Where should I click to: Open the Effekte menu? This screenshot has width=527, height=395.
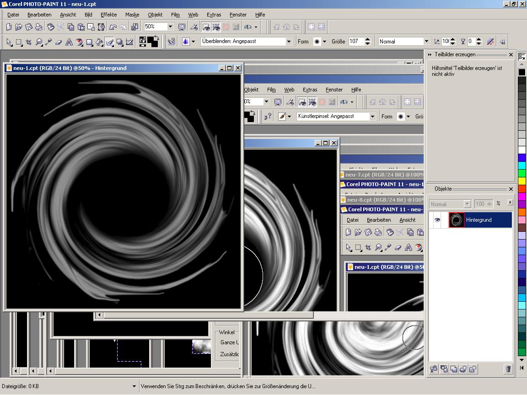pyautogui.click(x=108, y=15)
